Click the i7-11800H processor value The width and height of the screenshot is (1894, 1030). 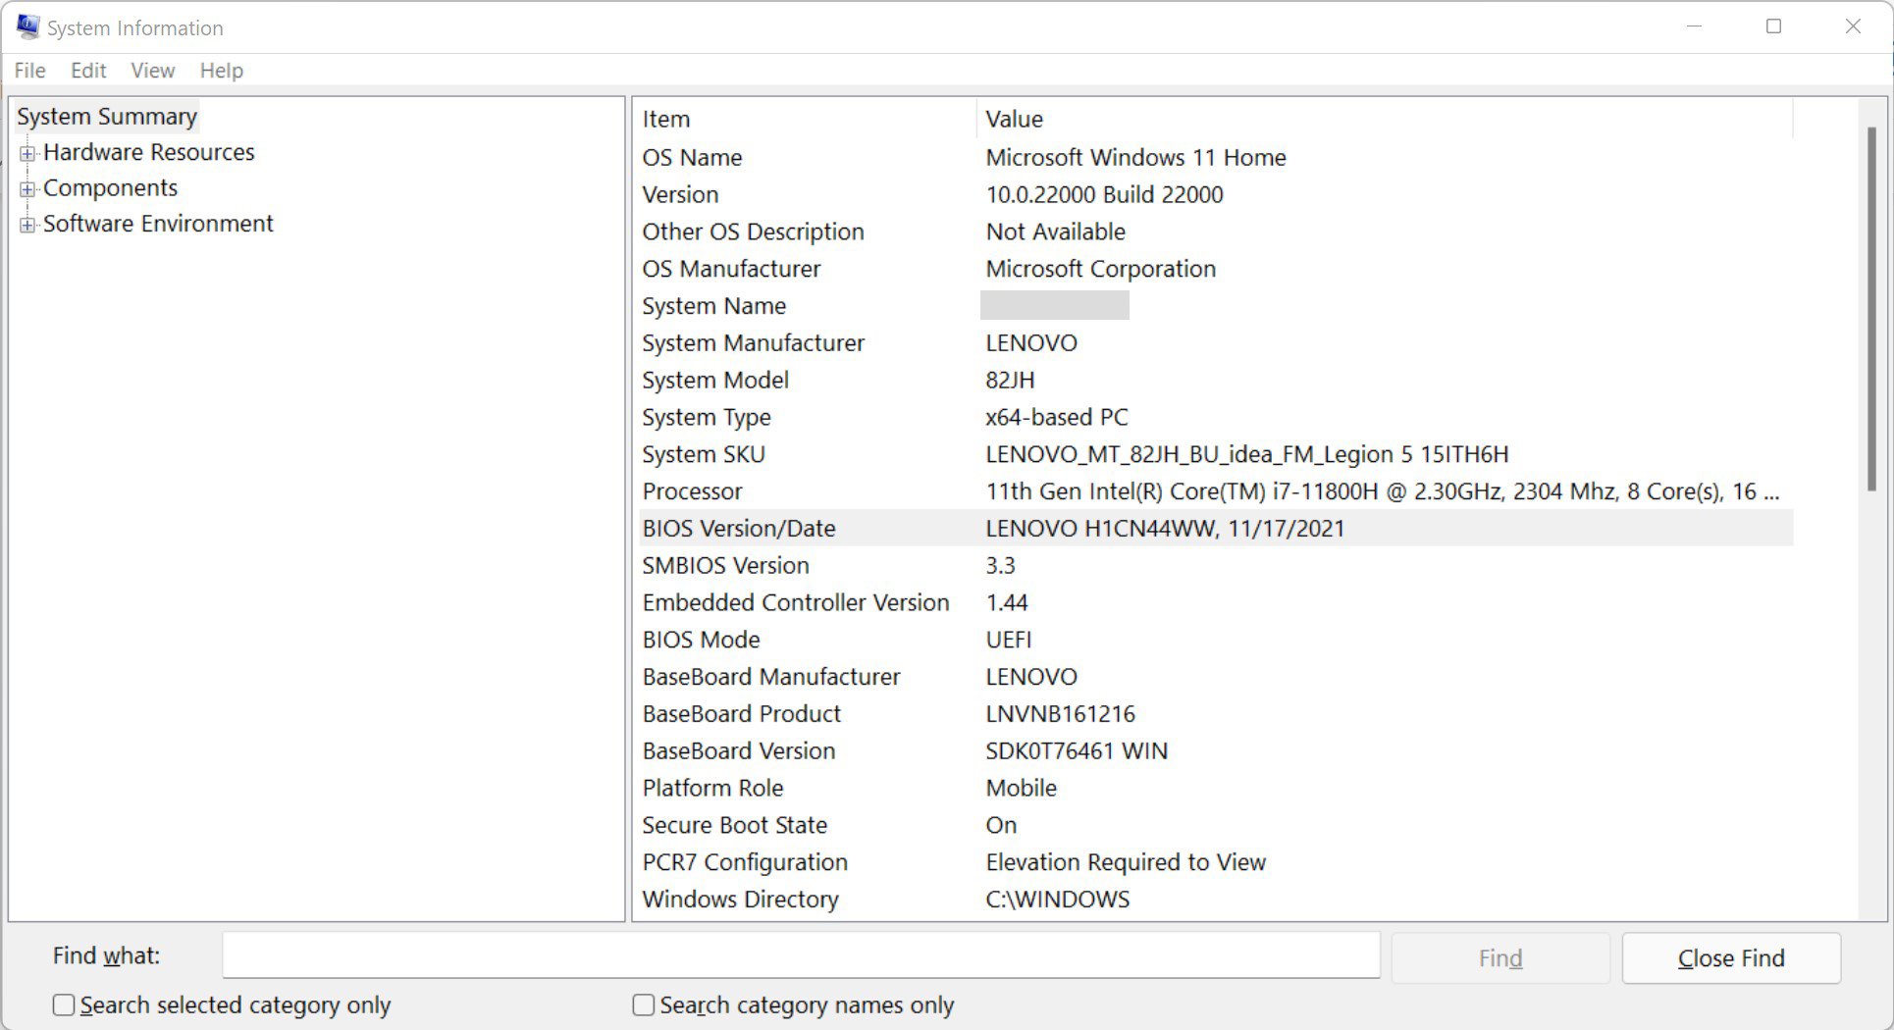1382,491
